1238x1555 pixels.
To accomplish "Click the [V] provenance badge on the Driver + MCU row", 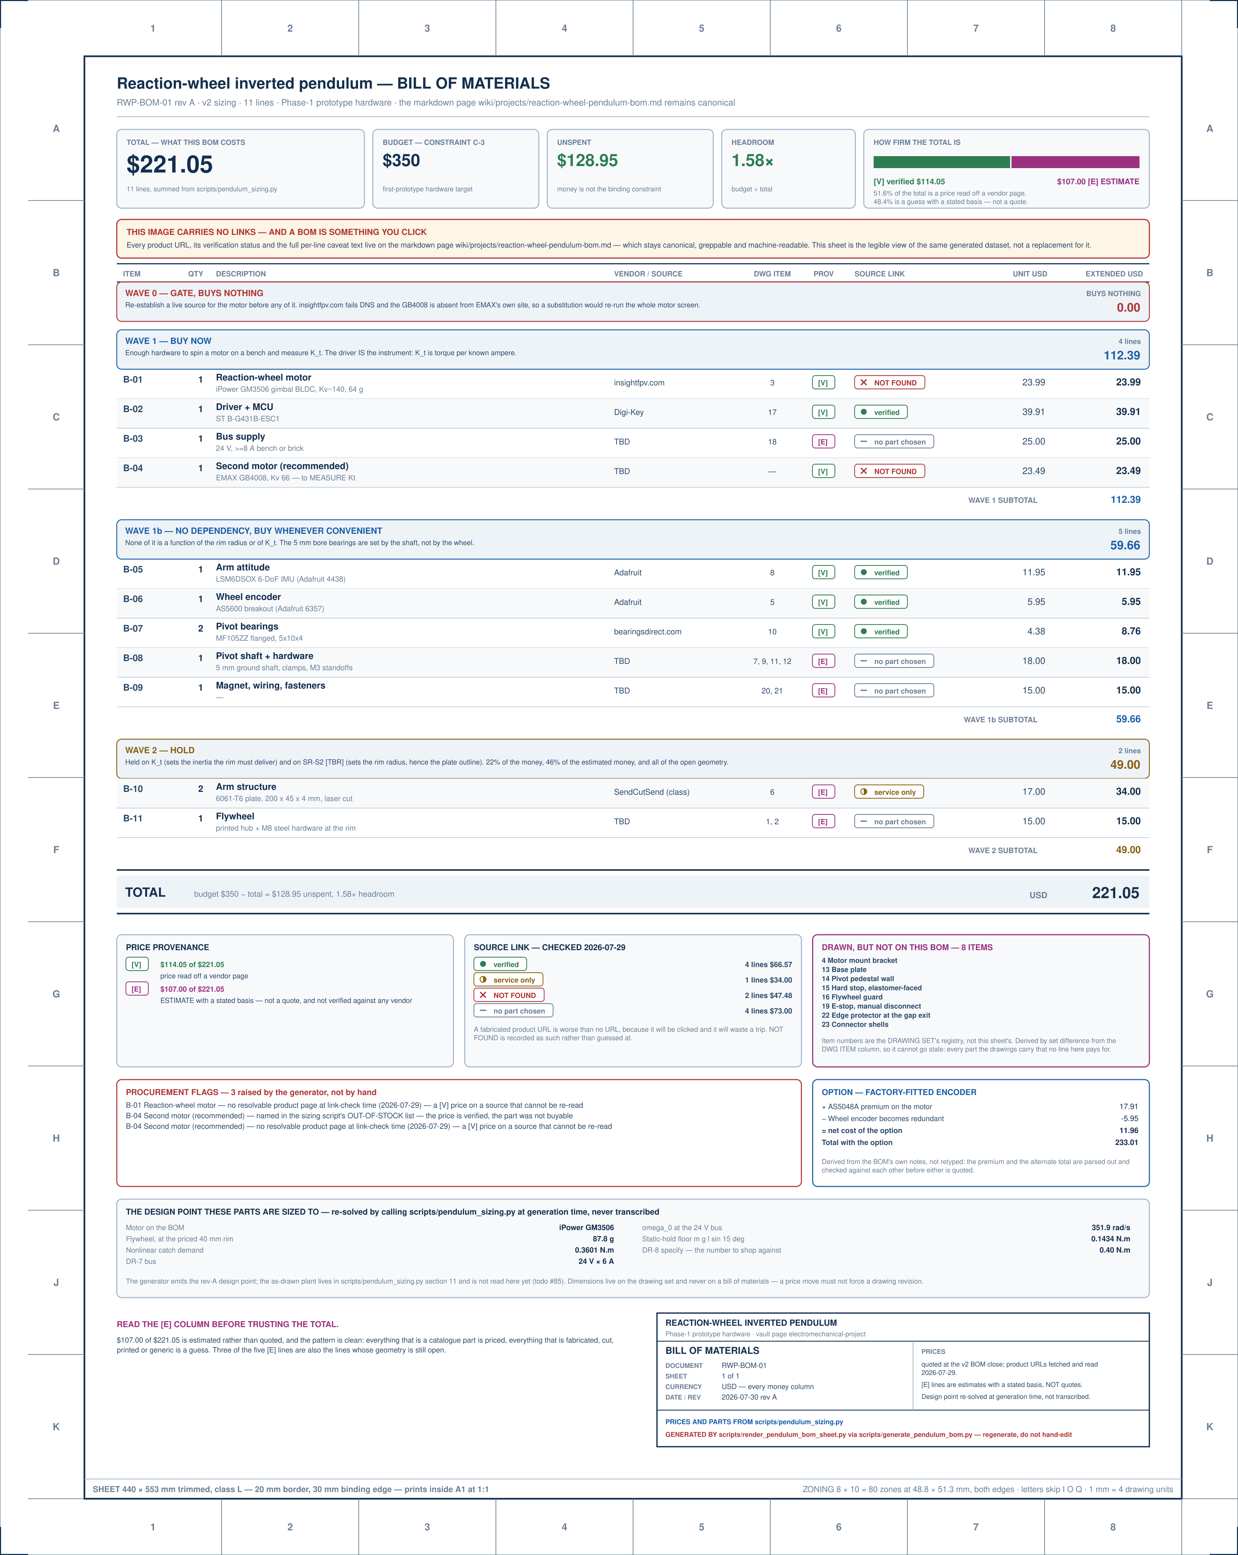I will click(823, 412).
